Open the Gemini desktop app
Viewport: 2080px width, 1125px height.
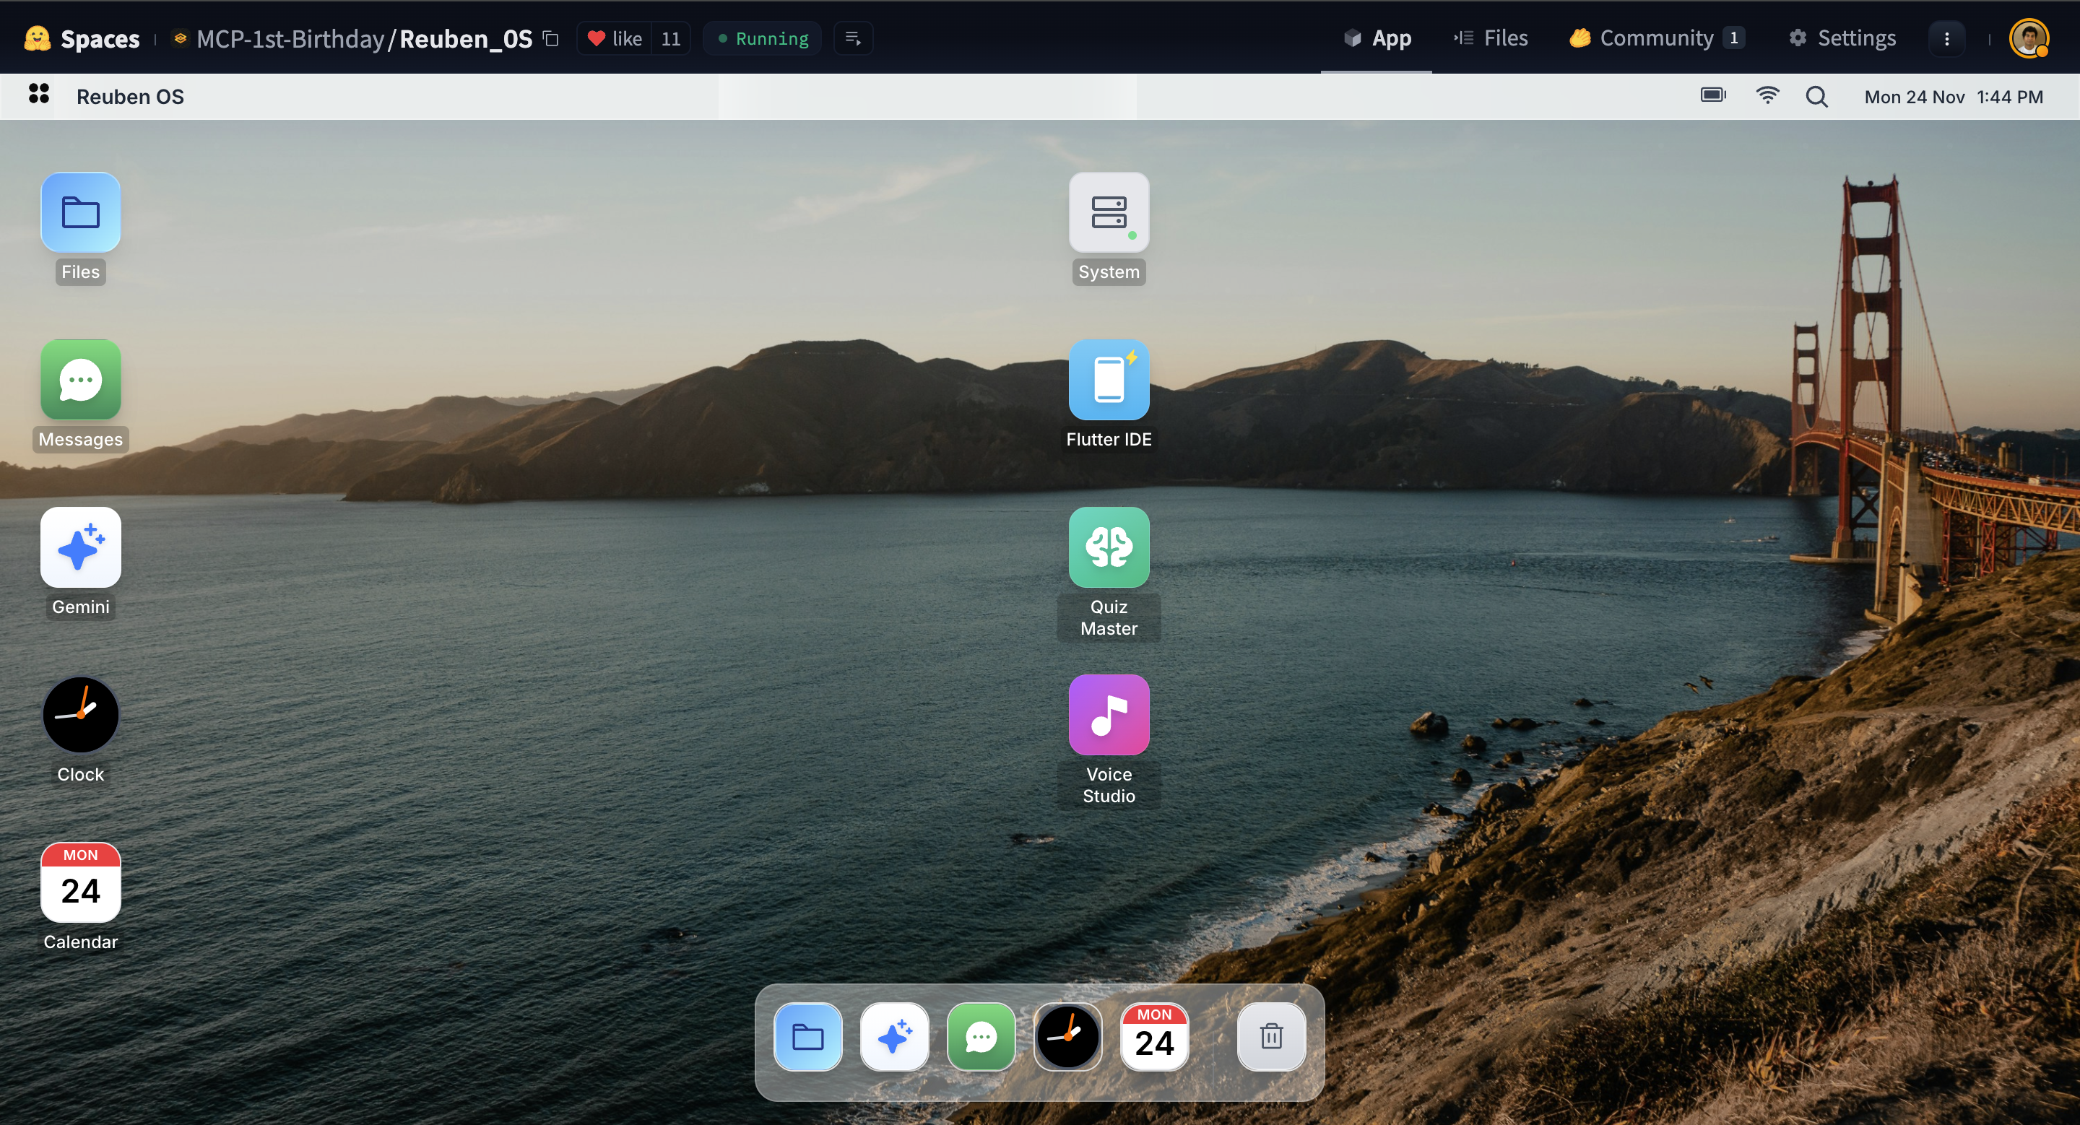tap(80, 548)
